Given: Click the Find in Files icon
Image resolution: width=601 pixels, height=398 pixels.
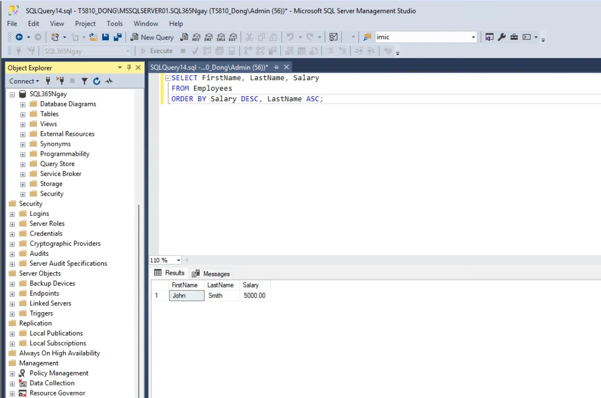Looking at the screenshot, I should [367, 37].
